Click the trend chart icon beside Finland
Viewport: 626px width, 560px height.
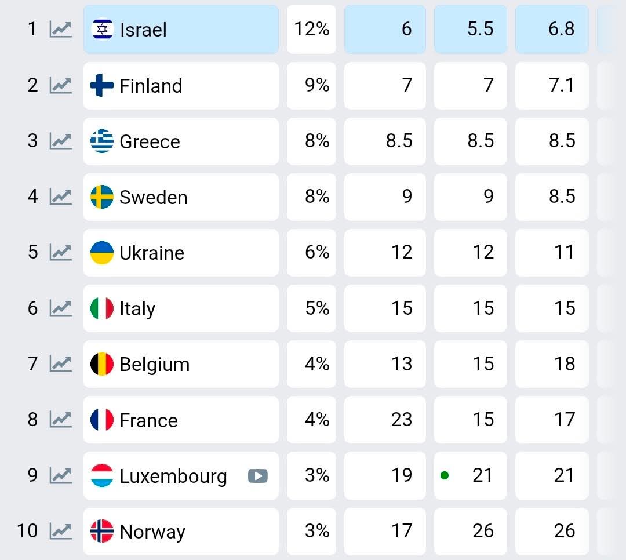(x=60, y=86)
